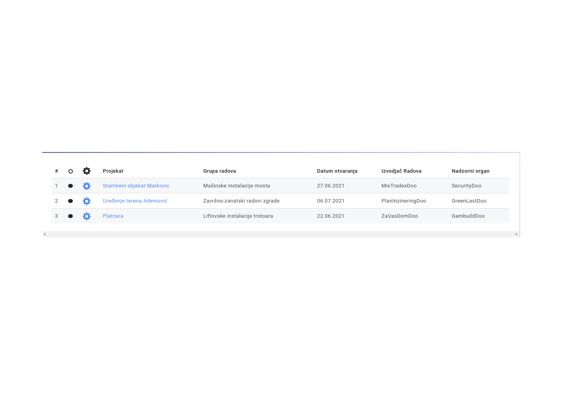The height and width of the screenshot is (398, 573).
Task: Click the hollow circle icon in header
Action: tap(70, 172)
